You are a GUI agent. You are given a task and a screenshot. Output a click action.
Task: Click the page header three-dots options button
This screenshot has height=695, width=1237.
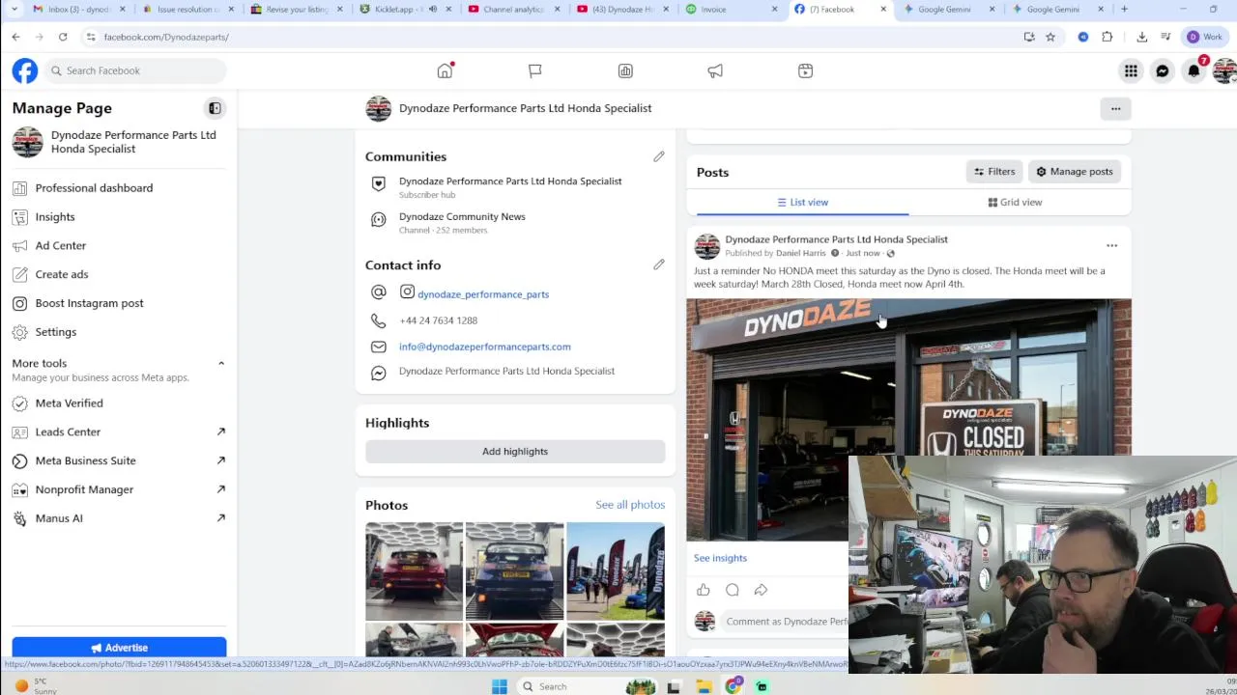[x=1115, y=108]
